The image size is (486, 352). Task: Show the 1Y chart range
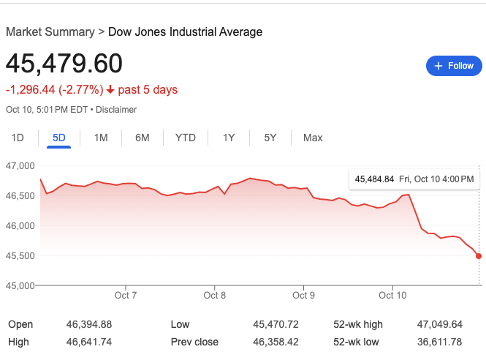click(x=229, y=138)
